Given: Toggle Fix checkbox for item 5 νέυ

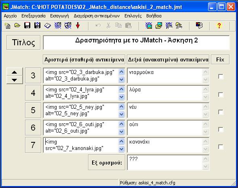Looking at the screenshot, I should 221,112.
